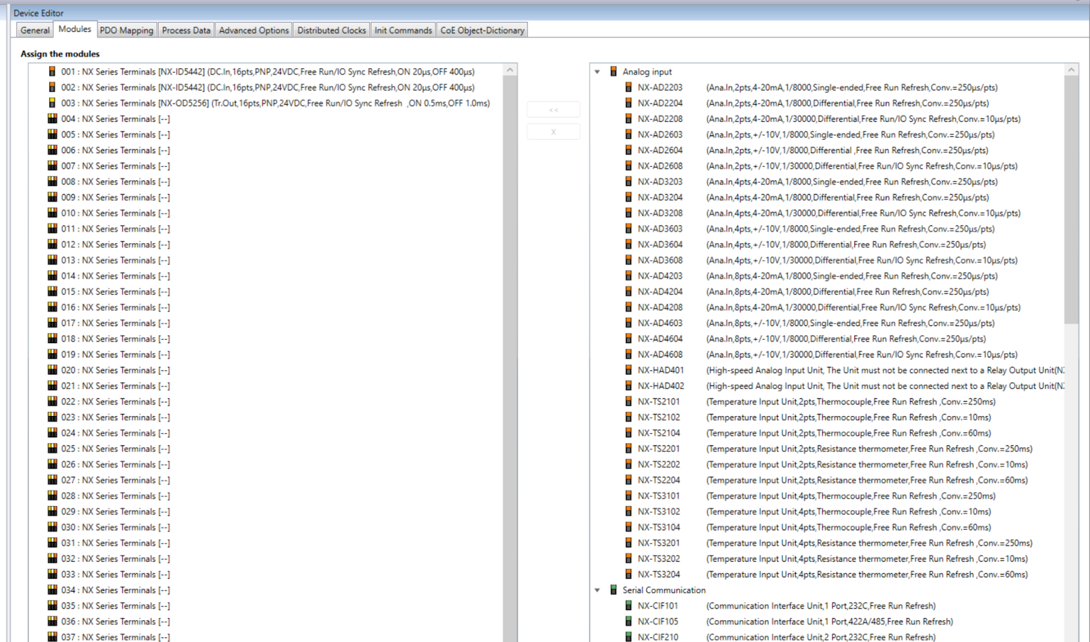This screenshot has height=642, width=1090.
Task: Click the NX-AD4203 module icon
Action: coord(628,276)
